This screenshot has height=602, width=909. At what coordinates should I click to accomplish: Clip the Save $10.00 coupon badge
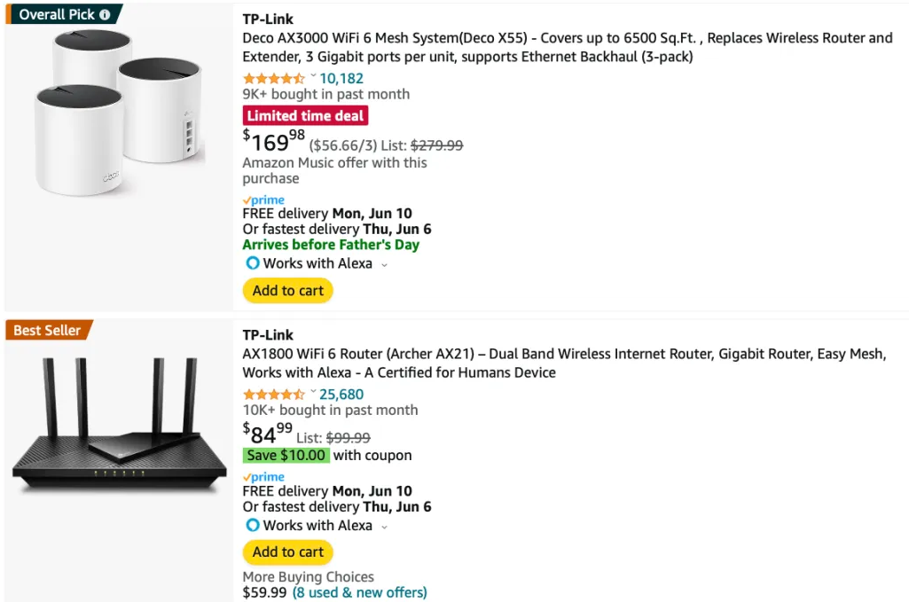click(x=286, y=456)
